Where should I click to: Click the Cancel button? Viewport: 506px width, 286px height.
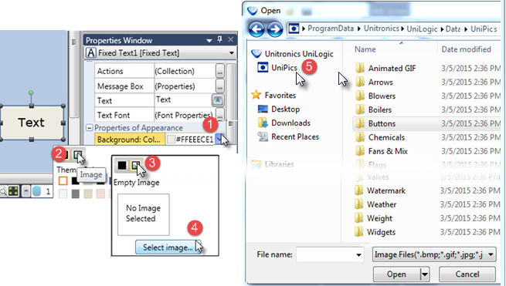pyautogui.click(x=467, y=274)
